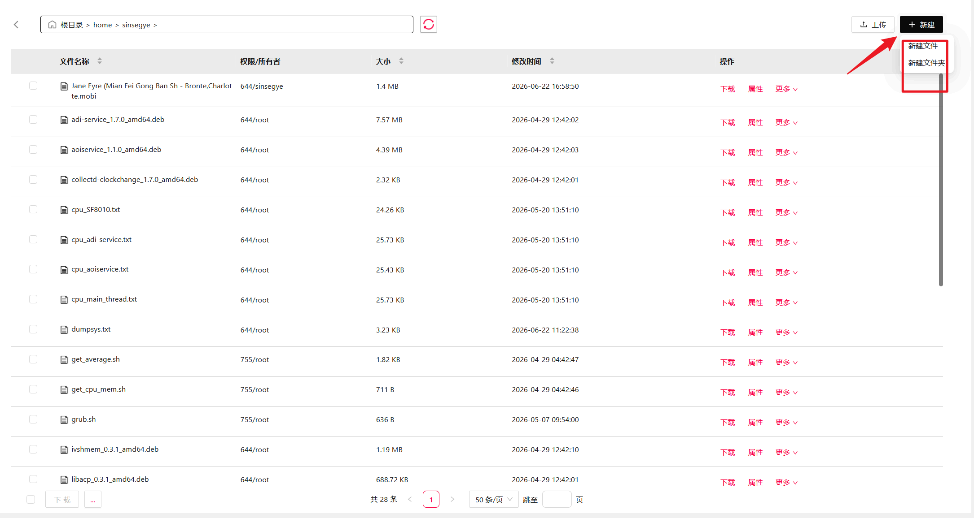The image size is (974, 518).
Task: Click the path address bar field
Action: pos(227,24)
